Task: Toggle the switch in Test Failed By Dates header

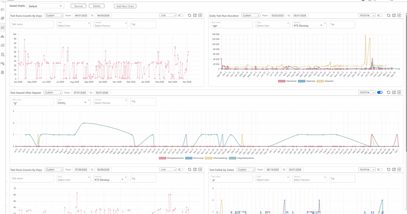Action: click(x=380, y=169)
